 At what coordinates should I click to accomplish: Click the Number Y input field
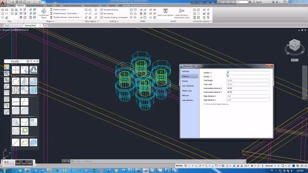click(x=248, y=76)
